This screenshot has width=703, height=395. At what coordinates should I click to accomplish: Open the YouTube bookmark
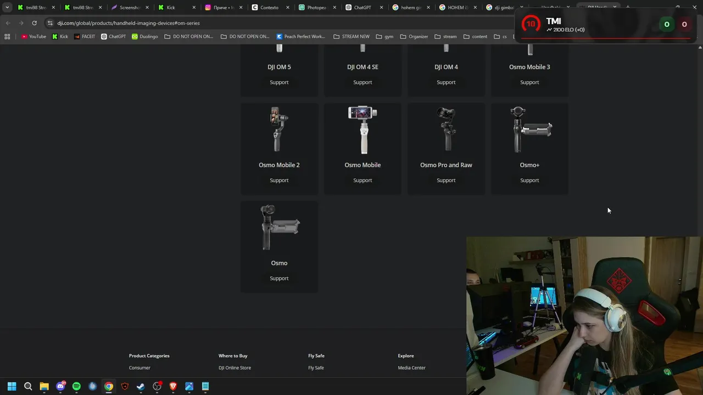(x=34, y=37)
